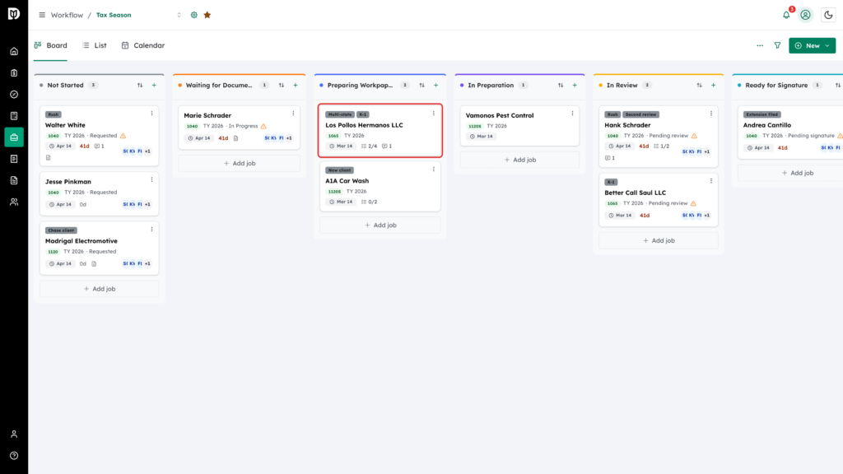This screenshot has width=843, height=474.
Task: Click Rush tag on Walter White card
Action: [54, 114]
